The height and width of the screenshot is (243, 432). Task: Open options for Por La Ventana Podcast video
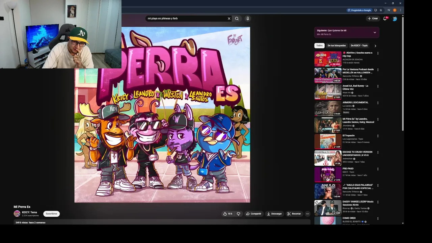[378, 70]
